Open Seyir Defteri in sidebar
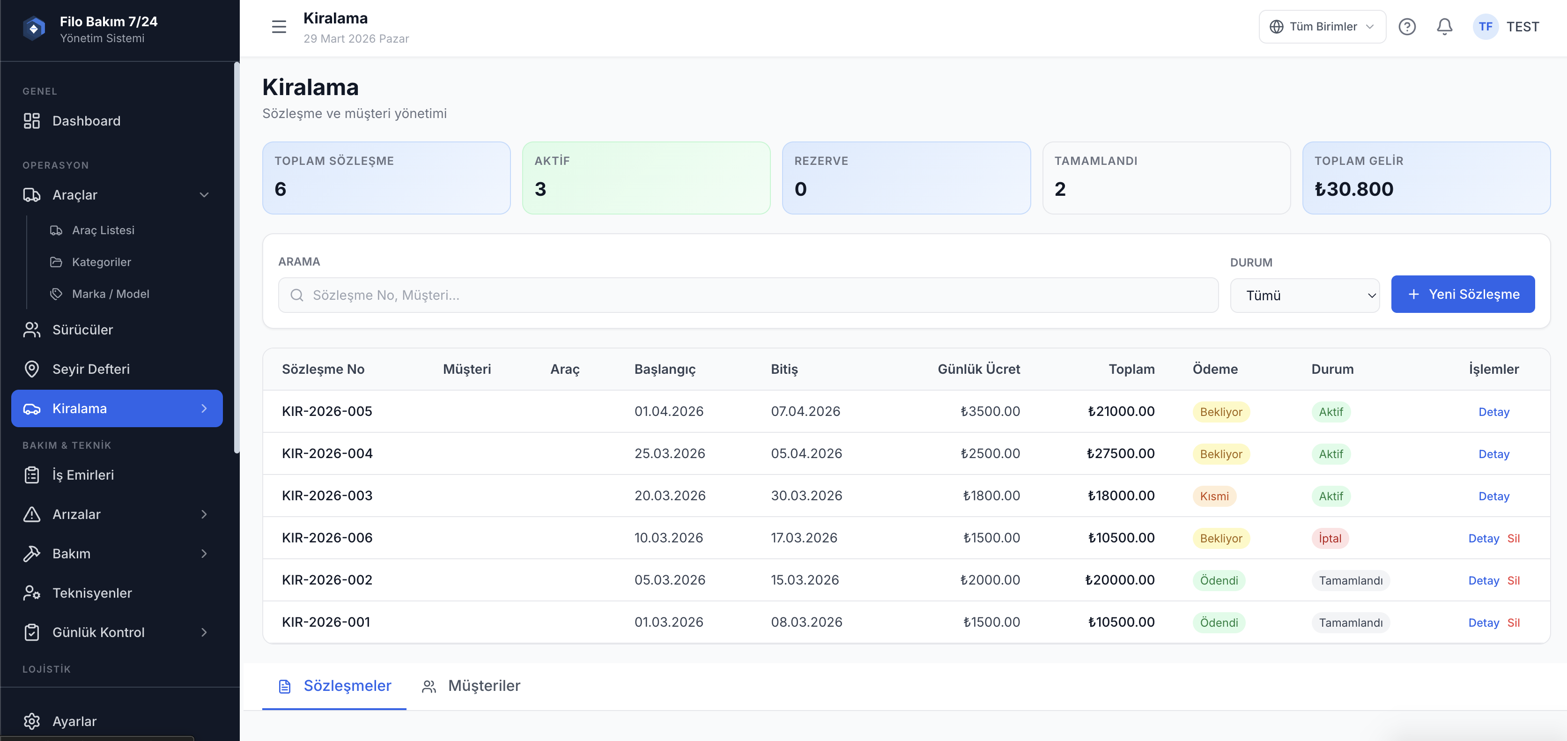 91,369
